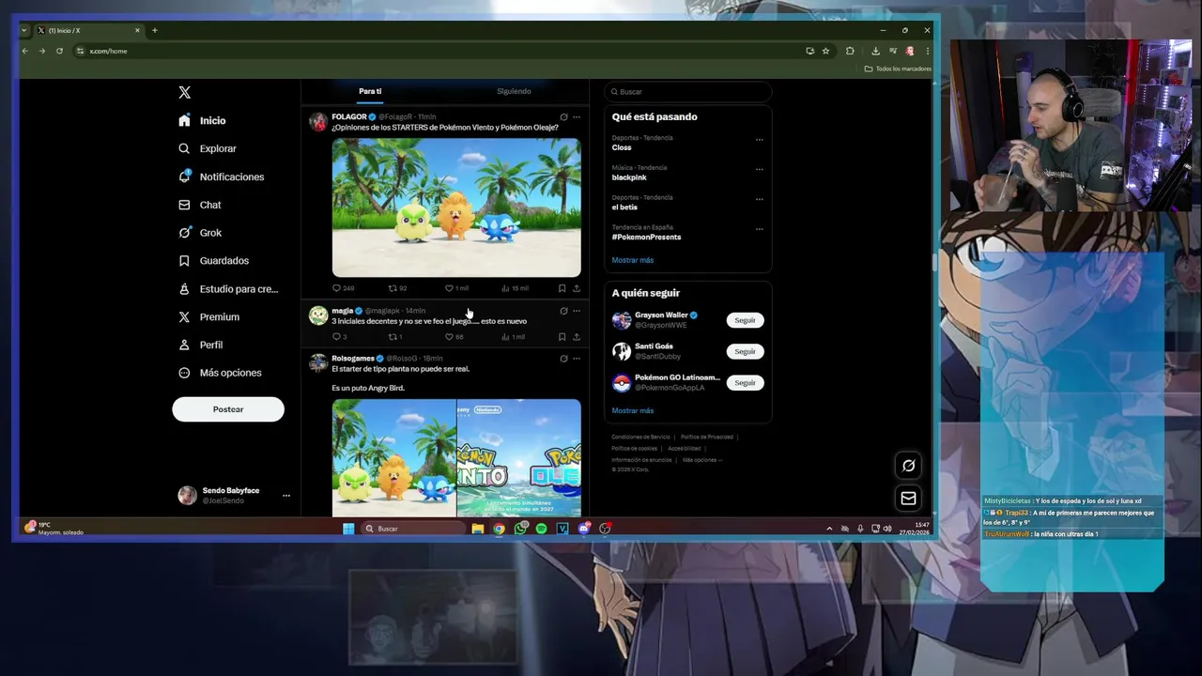
Task: Open floating Grok button
Action: 908,466
